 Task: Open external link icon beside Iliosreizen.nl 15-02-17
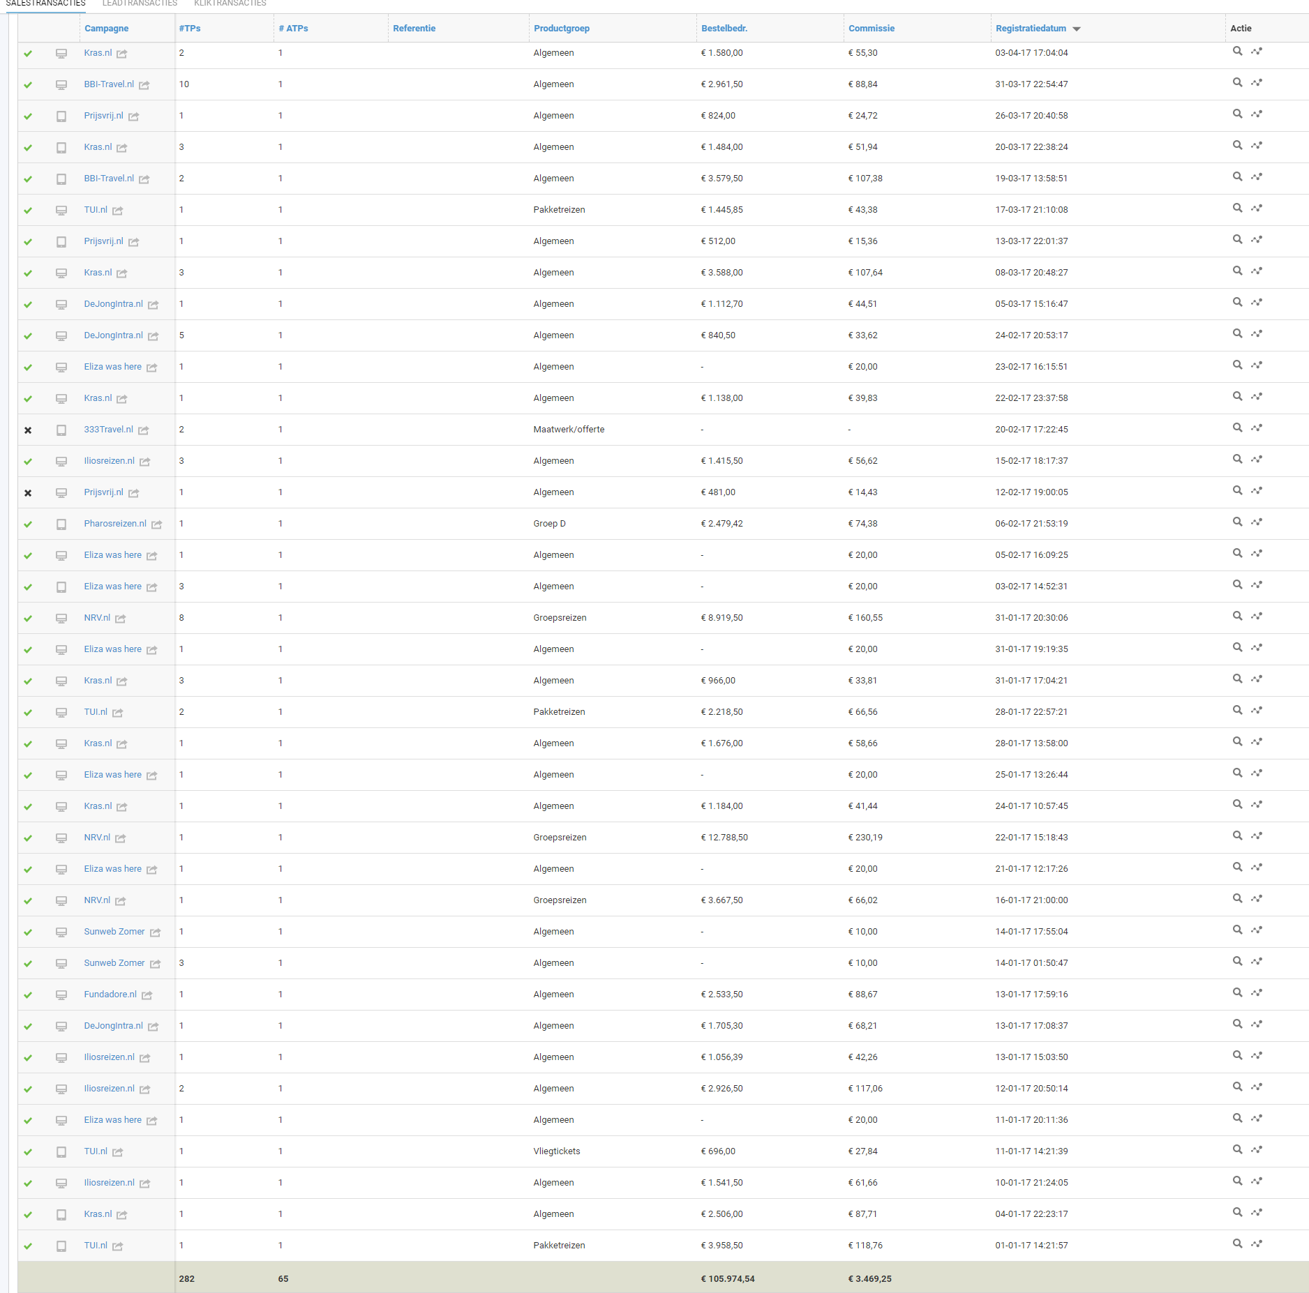point(145,462)
